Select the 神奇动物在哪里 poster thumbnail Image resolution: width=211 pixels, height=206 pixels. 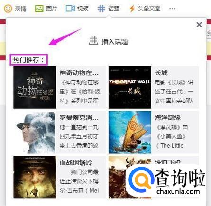click(x=35, y=88)
